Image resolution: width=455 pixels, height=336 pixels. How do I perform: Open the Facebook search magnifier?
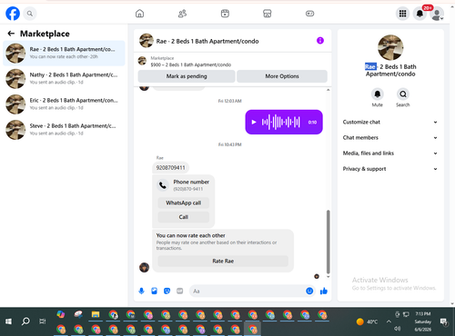pos(30,14)
